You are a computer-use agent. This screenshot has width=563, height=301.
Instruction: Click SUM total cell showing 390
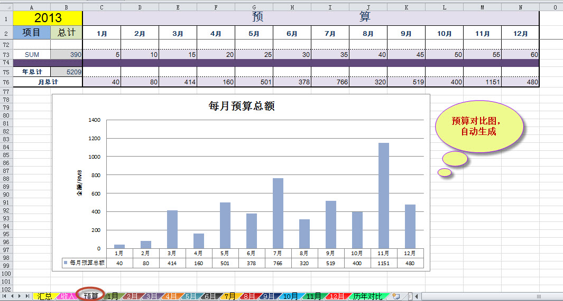[67, 54]
